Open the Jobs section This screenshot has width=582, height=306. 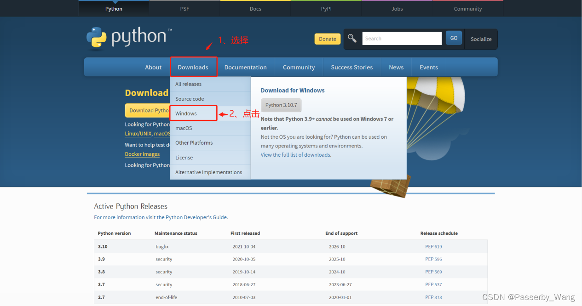[x=397, y=8]
